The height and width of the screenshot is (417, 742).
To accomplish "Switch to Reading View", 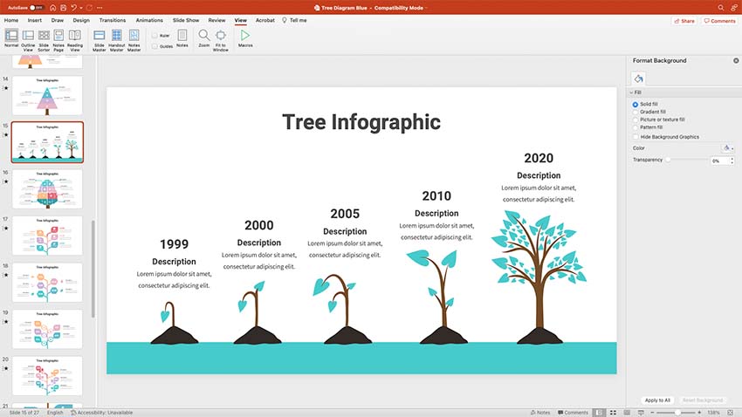I will coord(75,38).
